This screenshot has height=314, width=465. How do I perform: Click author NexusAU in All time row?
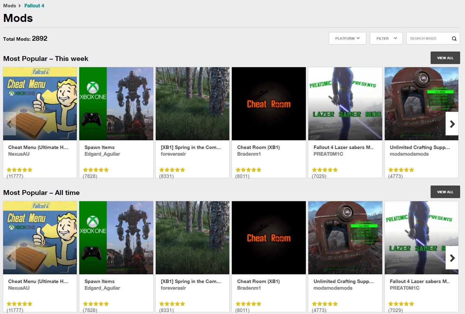(x=19, y=288)
